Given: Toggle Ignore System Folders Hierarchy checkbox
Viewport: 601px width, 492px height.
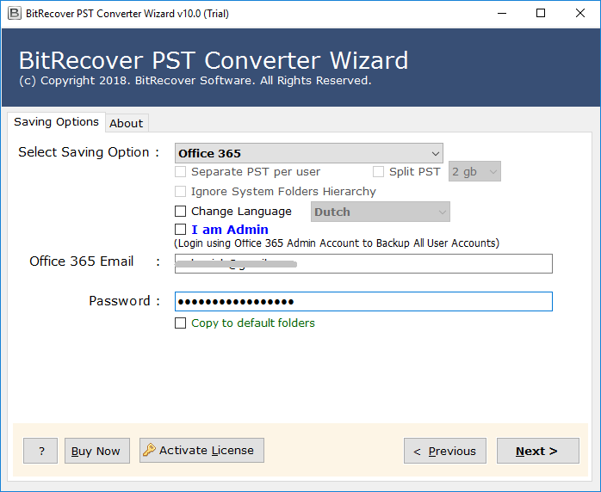Looking at the screenshot, I should tap(180, 191).
